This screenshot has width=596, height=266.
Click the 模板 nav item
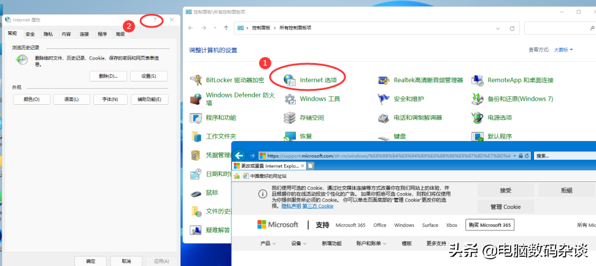click(407, 243)
